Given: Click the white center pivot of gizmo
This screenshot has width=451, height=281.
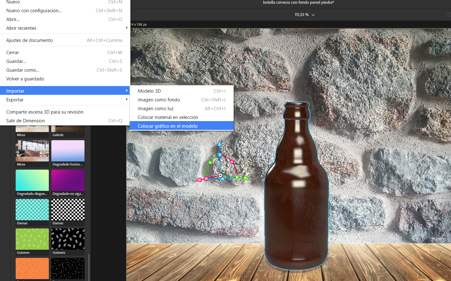Looking at the screenshot, I should point(220,176).
